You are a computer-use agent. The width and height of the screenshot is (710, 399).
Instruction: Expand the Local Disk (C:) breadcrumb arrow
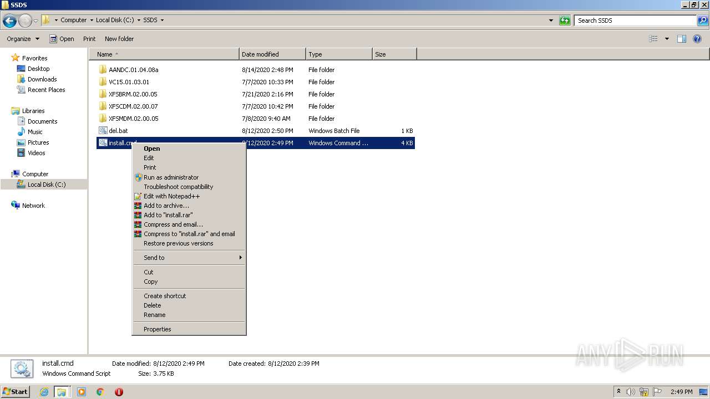139,21
